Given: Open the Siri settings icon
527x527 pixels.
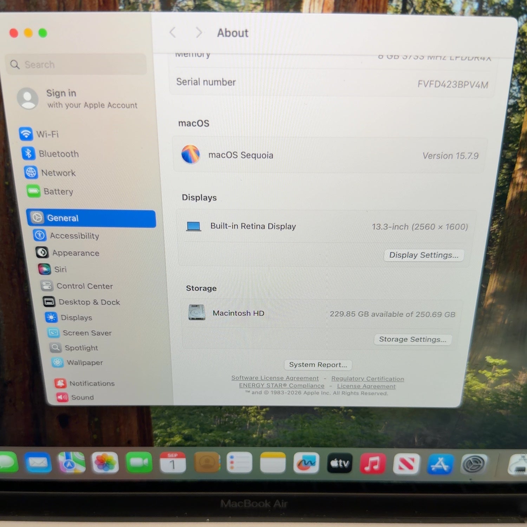Looking at the screenshot, I should 44,269.
